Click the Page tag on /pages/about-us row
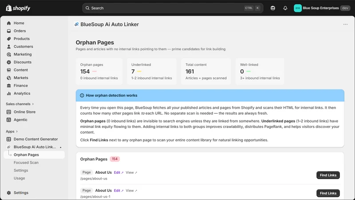355x200 pixels. tap(87, 172)
